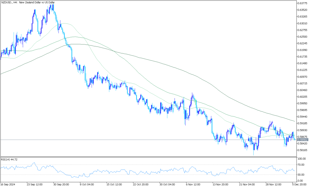Click the 22 Oct 20:00 time label
Image resolution: width=311 pixels, height=187 pixels.
pos(141,184)
